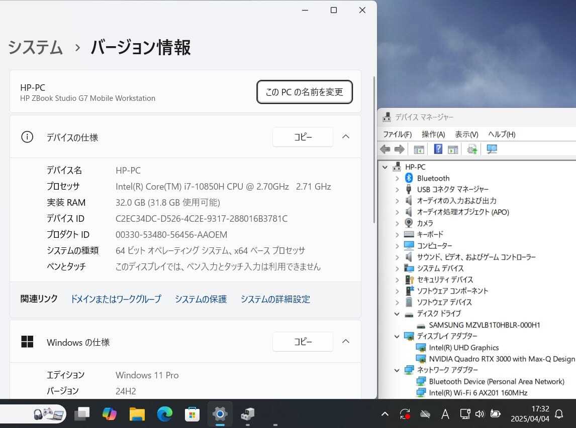
Task: Click the network tray icon
Action: click(x=465, y=414)
